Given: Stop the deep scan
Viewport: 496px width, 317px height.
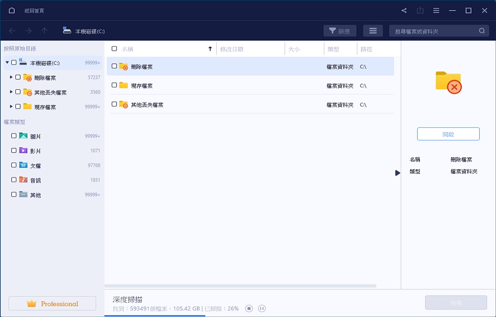Looking at the screenshot, I should 249,309.
